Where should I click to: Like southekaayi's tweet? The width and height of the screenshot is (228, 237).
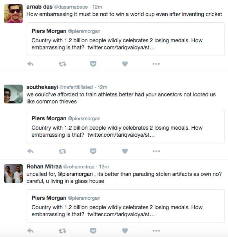125,151
